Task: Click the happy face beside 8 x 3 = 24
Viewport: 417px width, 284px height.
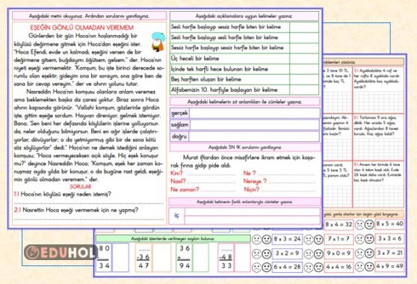Action: pyautogui.click(x=267, y=239)
